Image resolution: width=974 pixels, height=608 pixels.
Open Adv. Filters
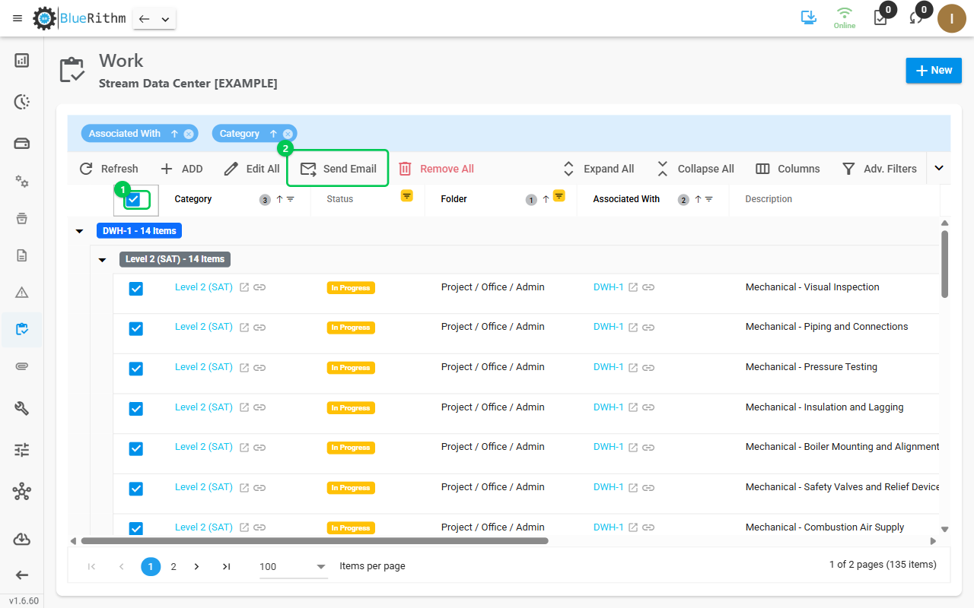coord(879,169)
